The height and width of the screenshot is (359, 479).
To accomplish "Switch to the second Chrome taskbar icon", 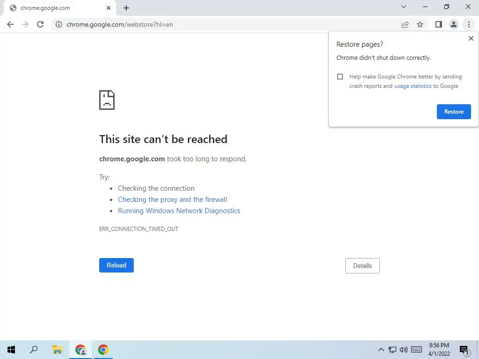I will (103, 350).
